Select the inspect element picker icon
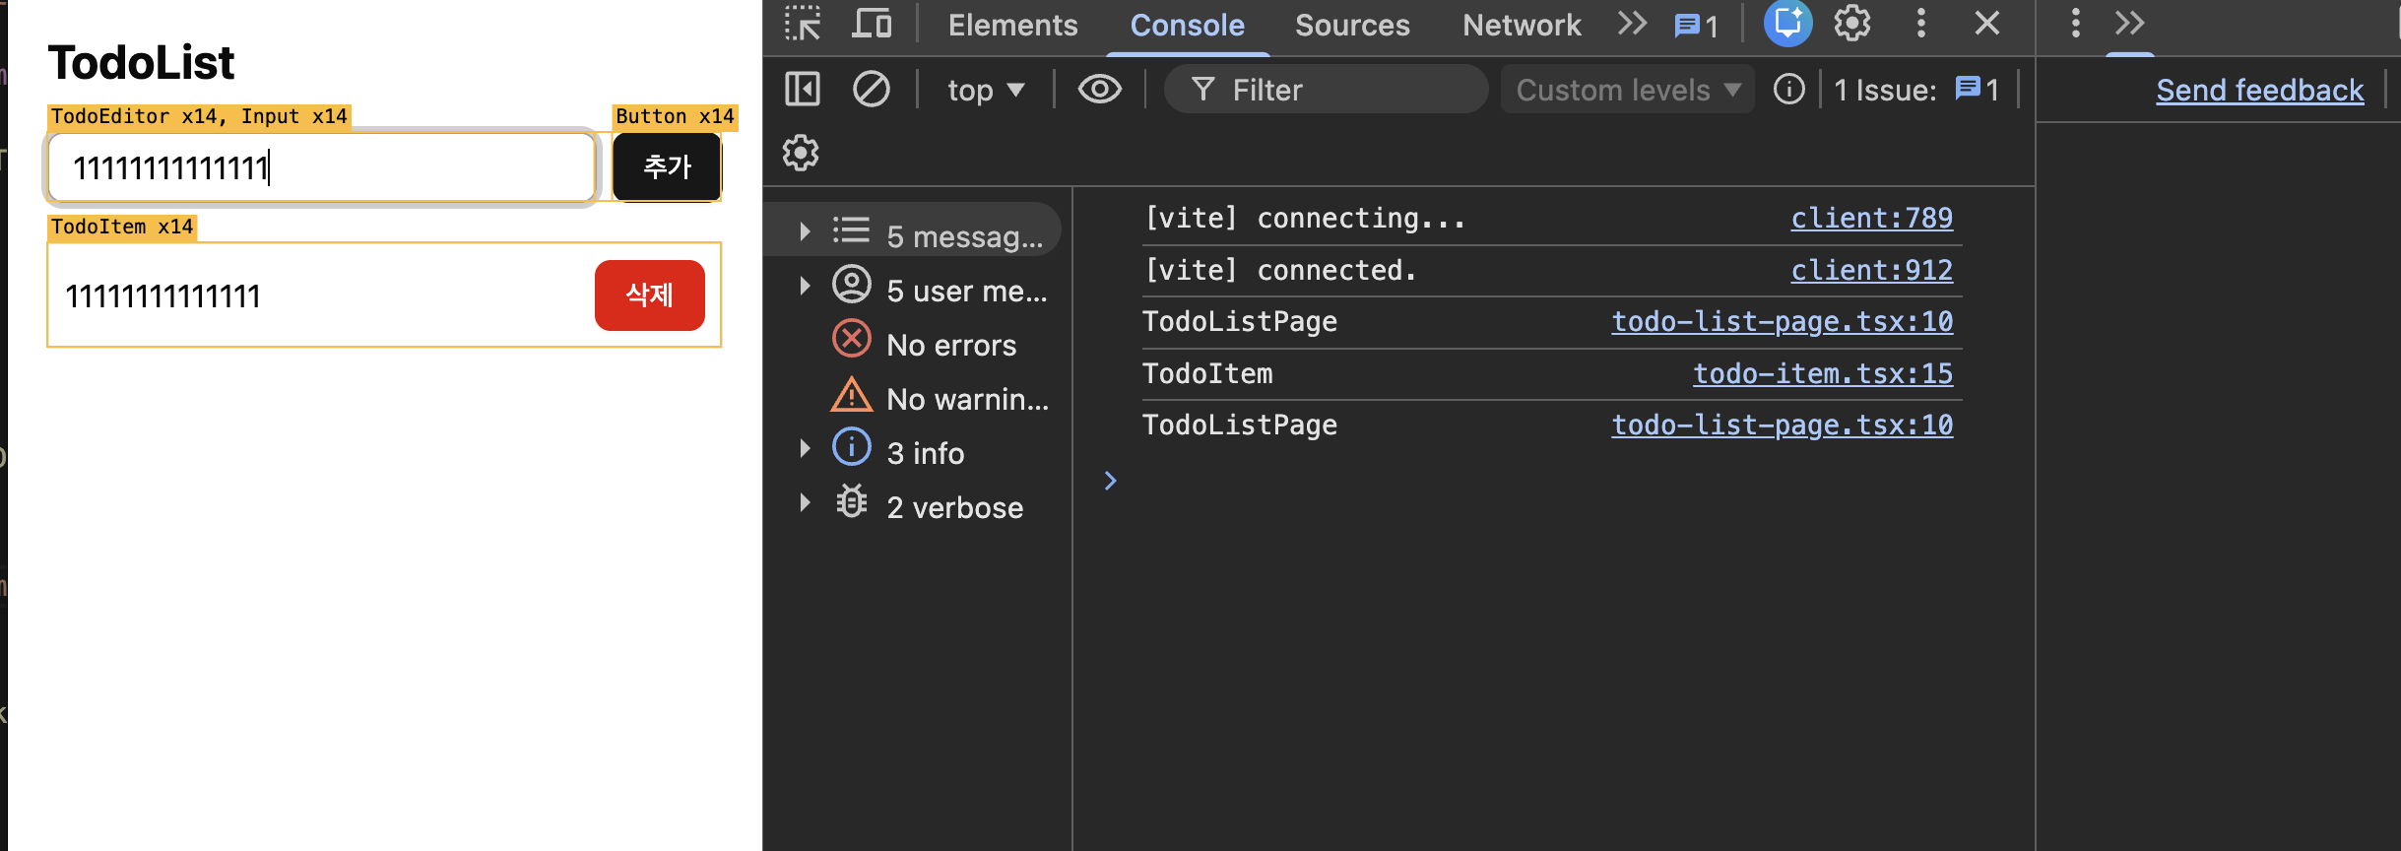The width and height of the screenshot is (2401, 851). tap(803, 24)
